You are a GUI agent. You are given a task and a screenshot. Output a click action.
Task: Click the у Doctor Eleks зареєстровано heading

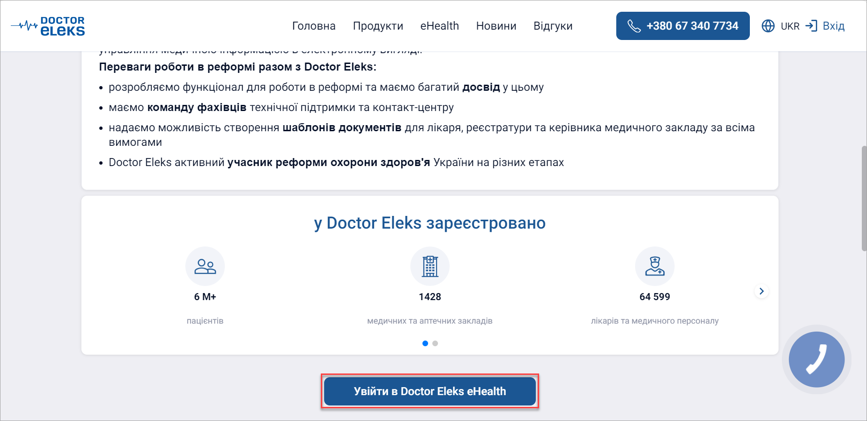(430, 223)
